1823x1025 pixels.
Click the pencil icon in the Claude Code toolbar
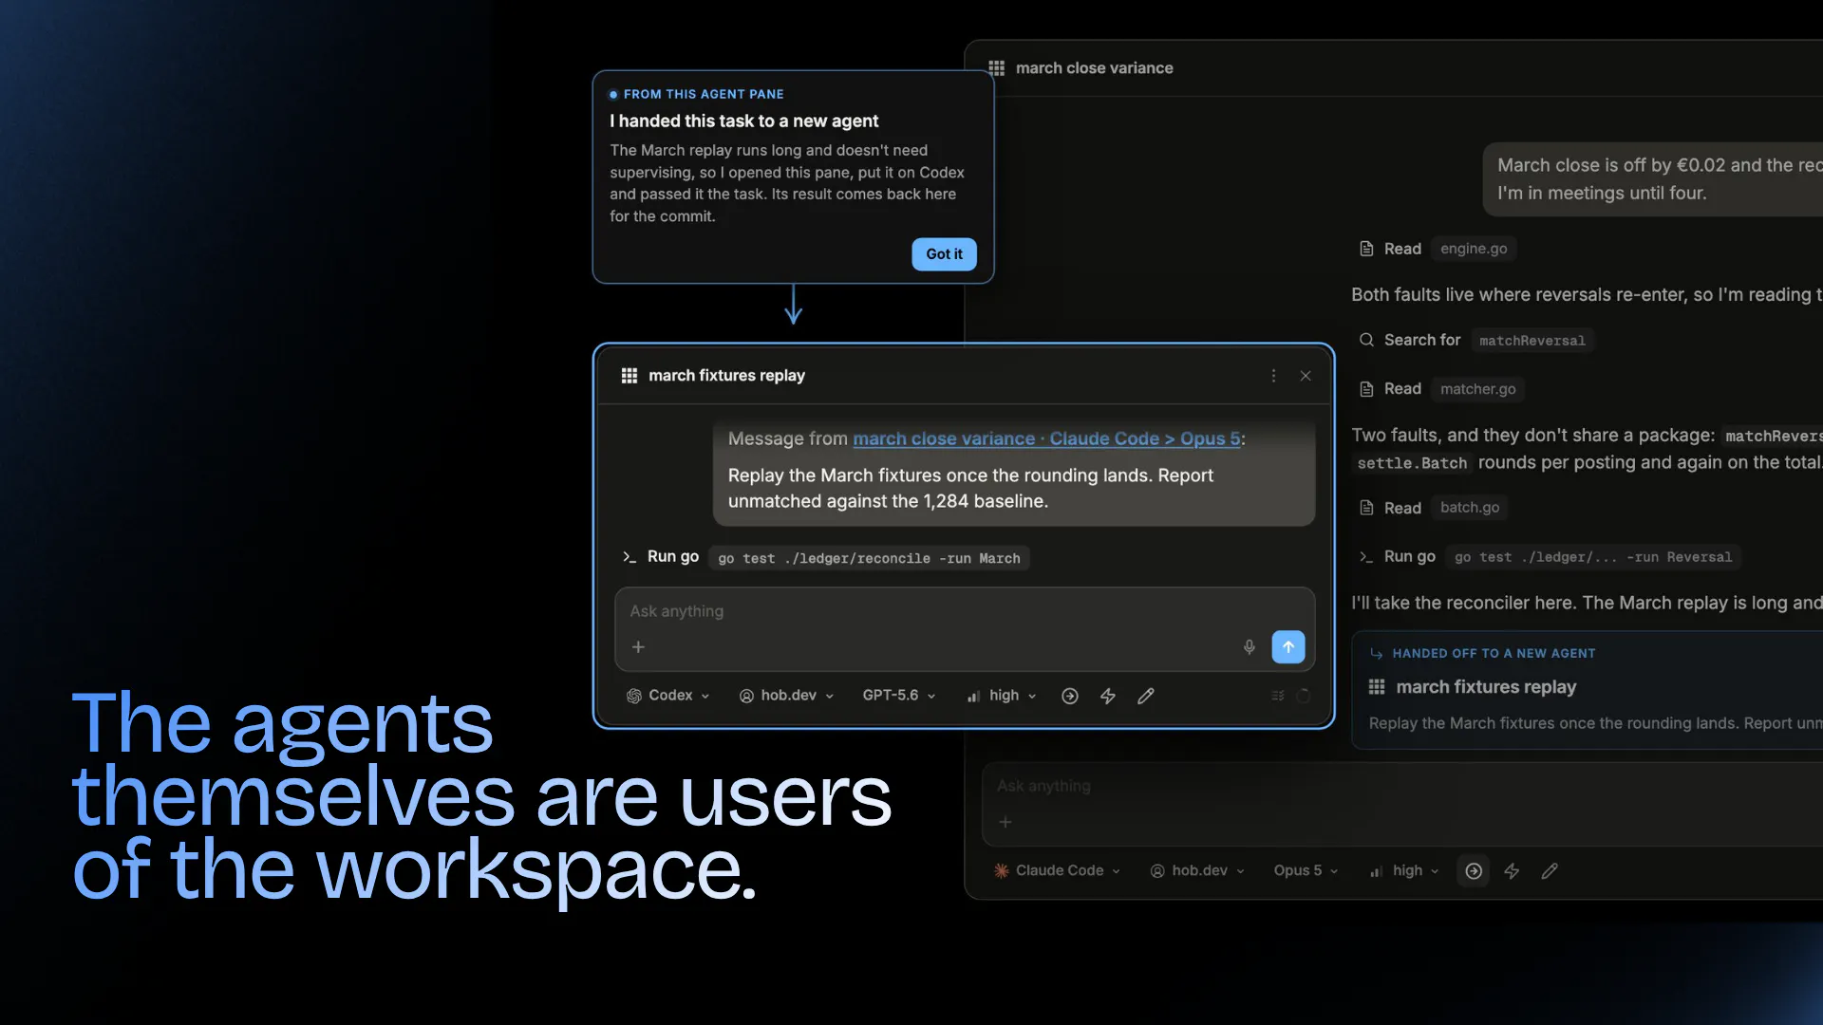tap(1550, 871)
